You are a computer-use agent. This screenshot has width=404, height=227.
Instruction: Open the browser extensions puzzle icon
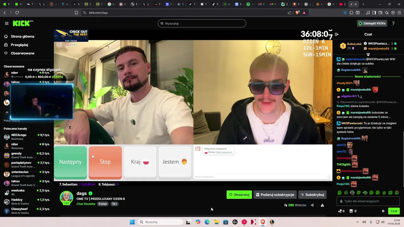point(351,13)
